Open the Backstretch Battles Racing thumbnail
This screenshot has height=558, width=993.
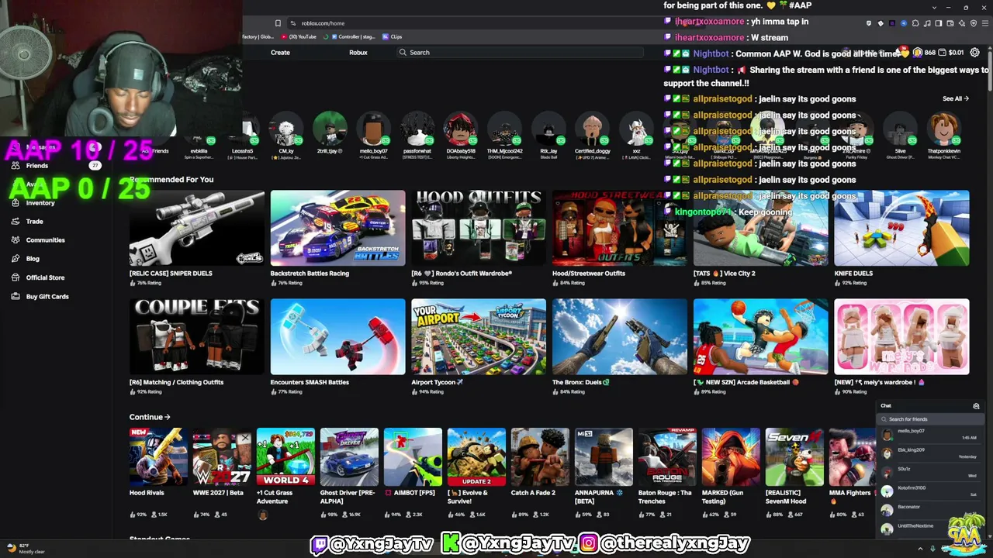(337, 228)
